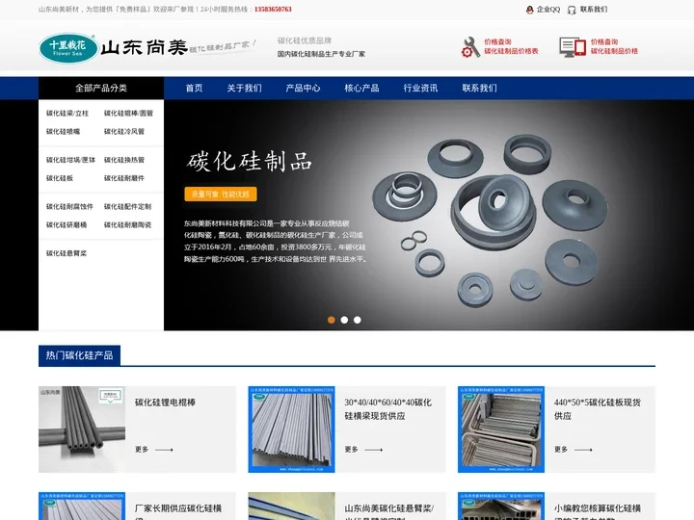Select category 碳化硅耐腐蚀件
Viewport: 694px width, 520px height.
tap(69, 206)
